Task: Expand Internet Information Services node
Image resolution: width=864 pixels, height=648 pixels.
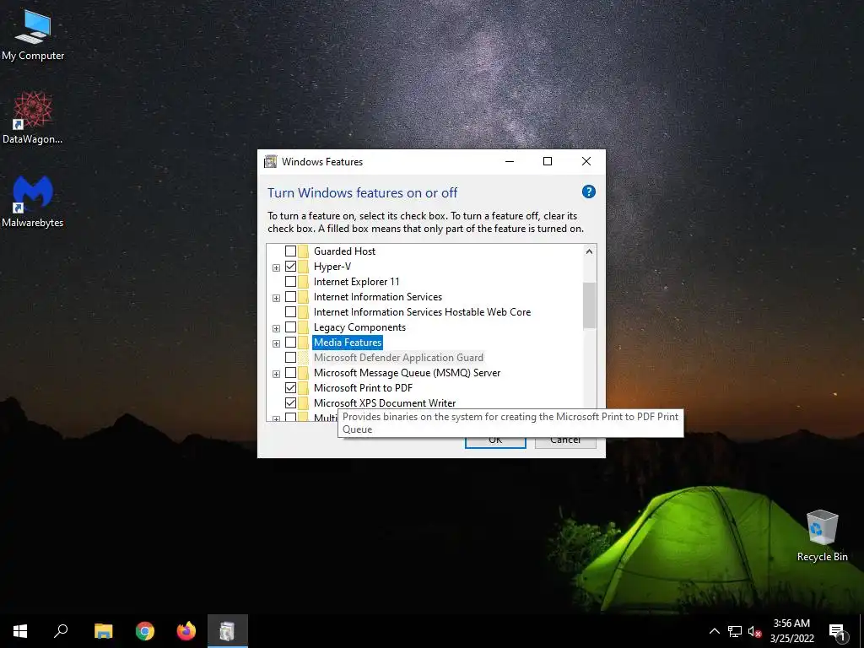Action: [x=276, y=298]
